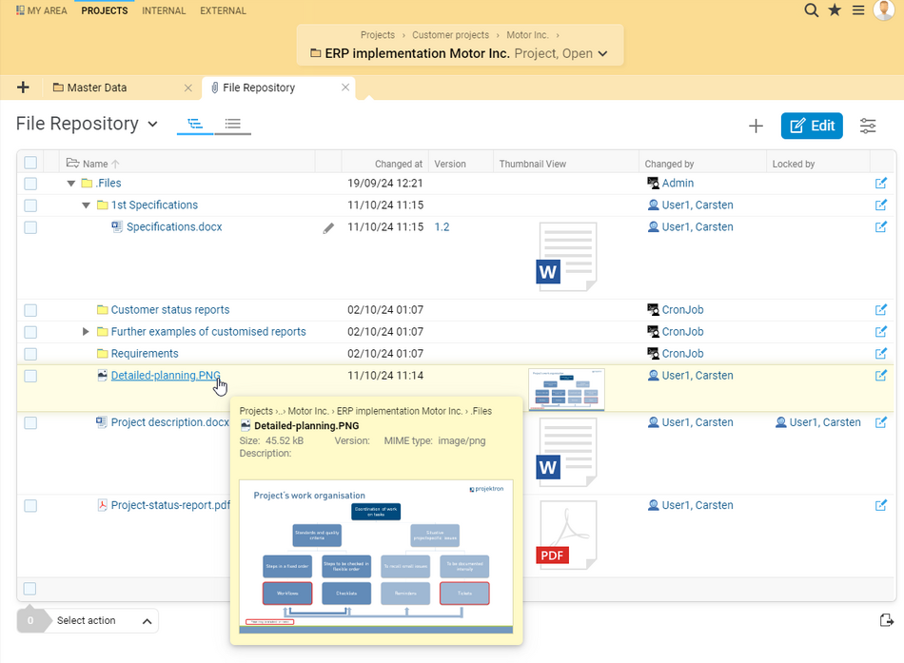Open edit icon for Project-status-report.pdf row

880,506
